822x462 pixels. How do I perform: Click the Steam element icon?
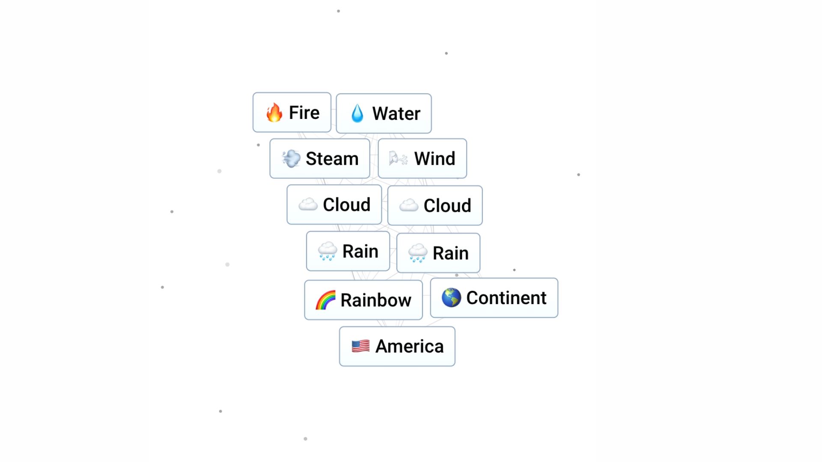click(x=291, y=159)
